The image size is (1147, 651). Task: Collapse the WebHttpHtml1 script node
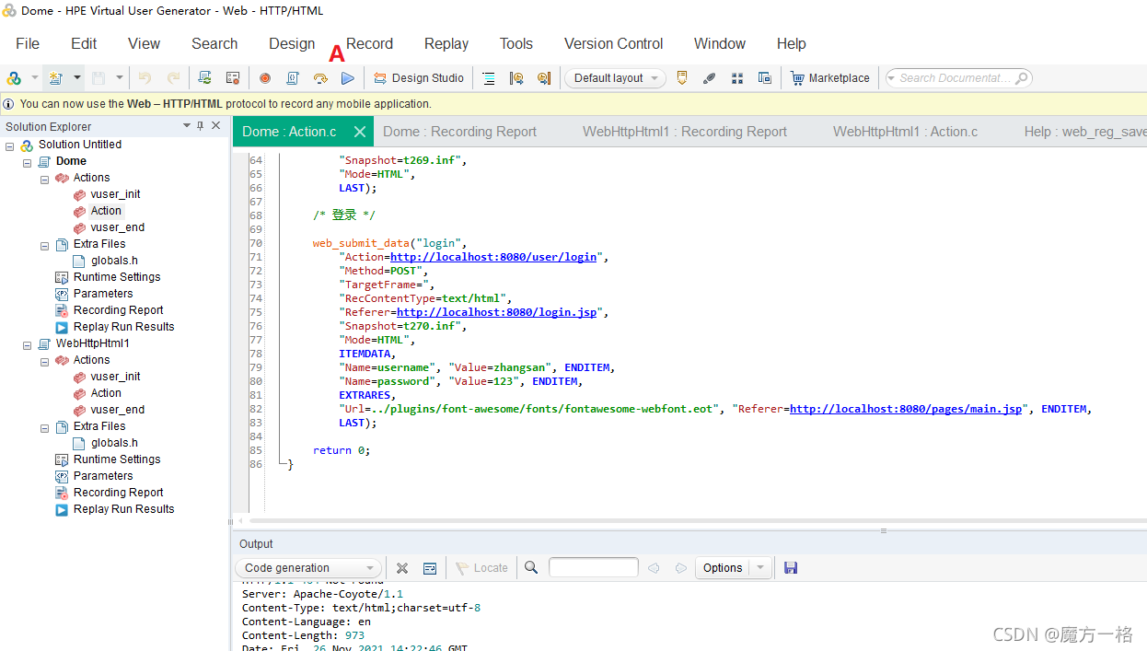(28, 344)
